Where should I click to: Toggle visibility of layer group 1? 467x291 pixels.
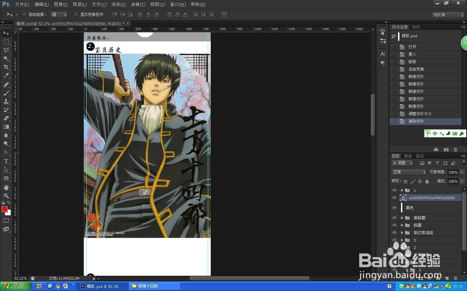(x=394, y=190)
